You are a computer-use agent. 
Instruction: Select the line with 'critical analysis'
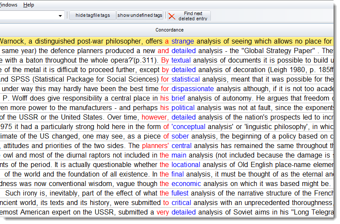click(167, 203)
